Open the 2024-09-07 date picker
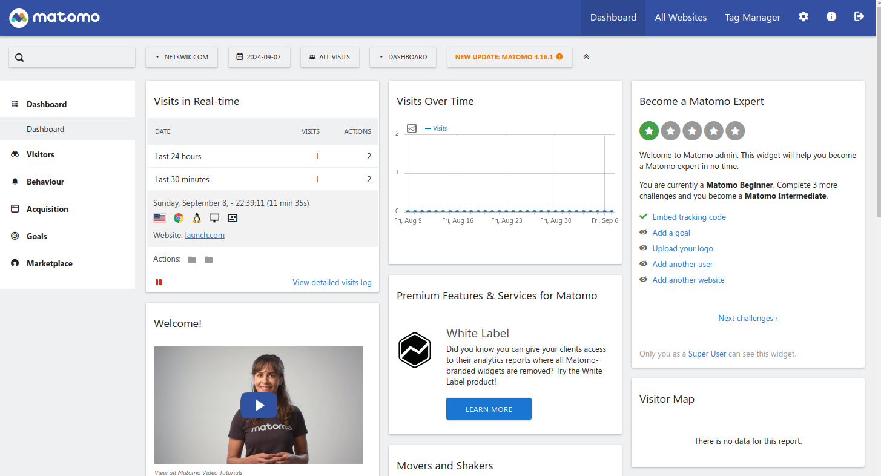Image resolution: width=881 pixels, height=476 pixels. pos(259,57)
